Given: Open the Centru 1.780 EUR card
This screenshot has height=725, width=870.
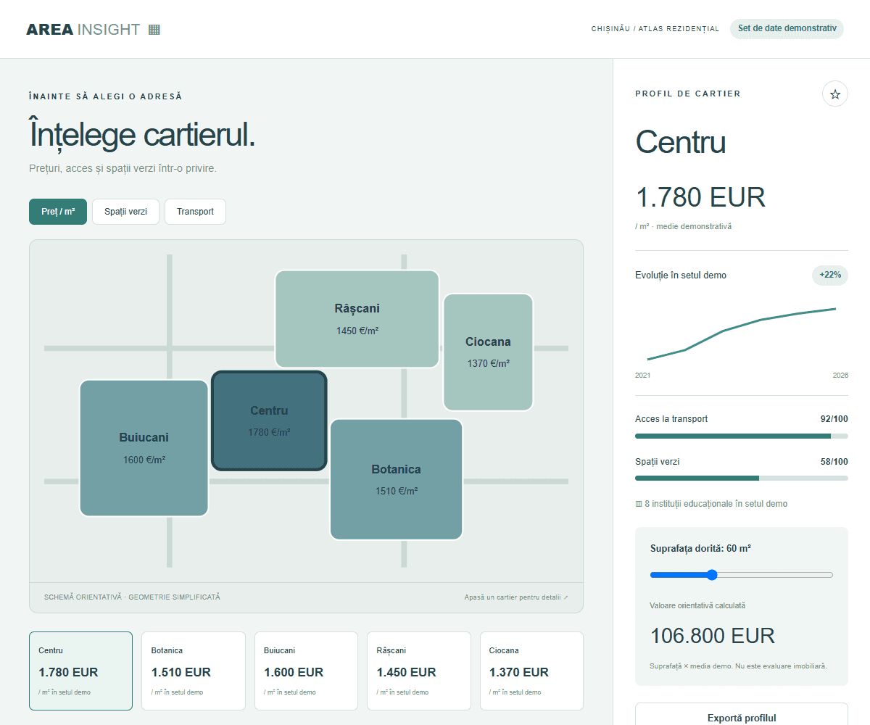Looking at the screenshot, I should coord(80,671).
